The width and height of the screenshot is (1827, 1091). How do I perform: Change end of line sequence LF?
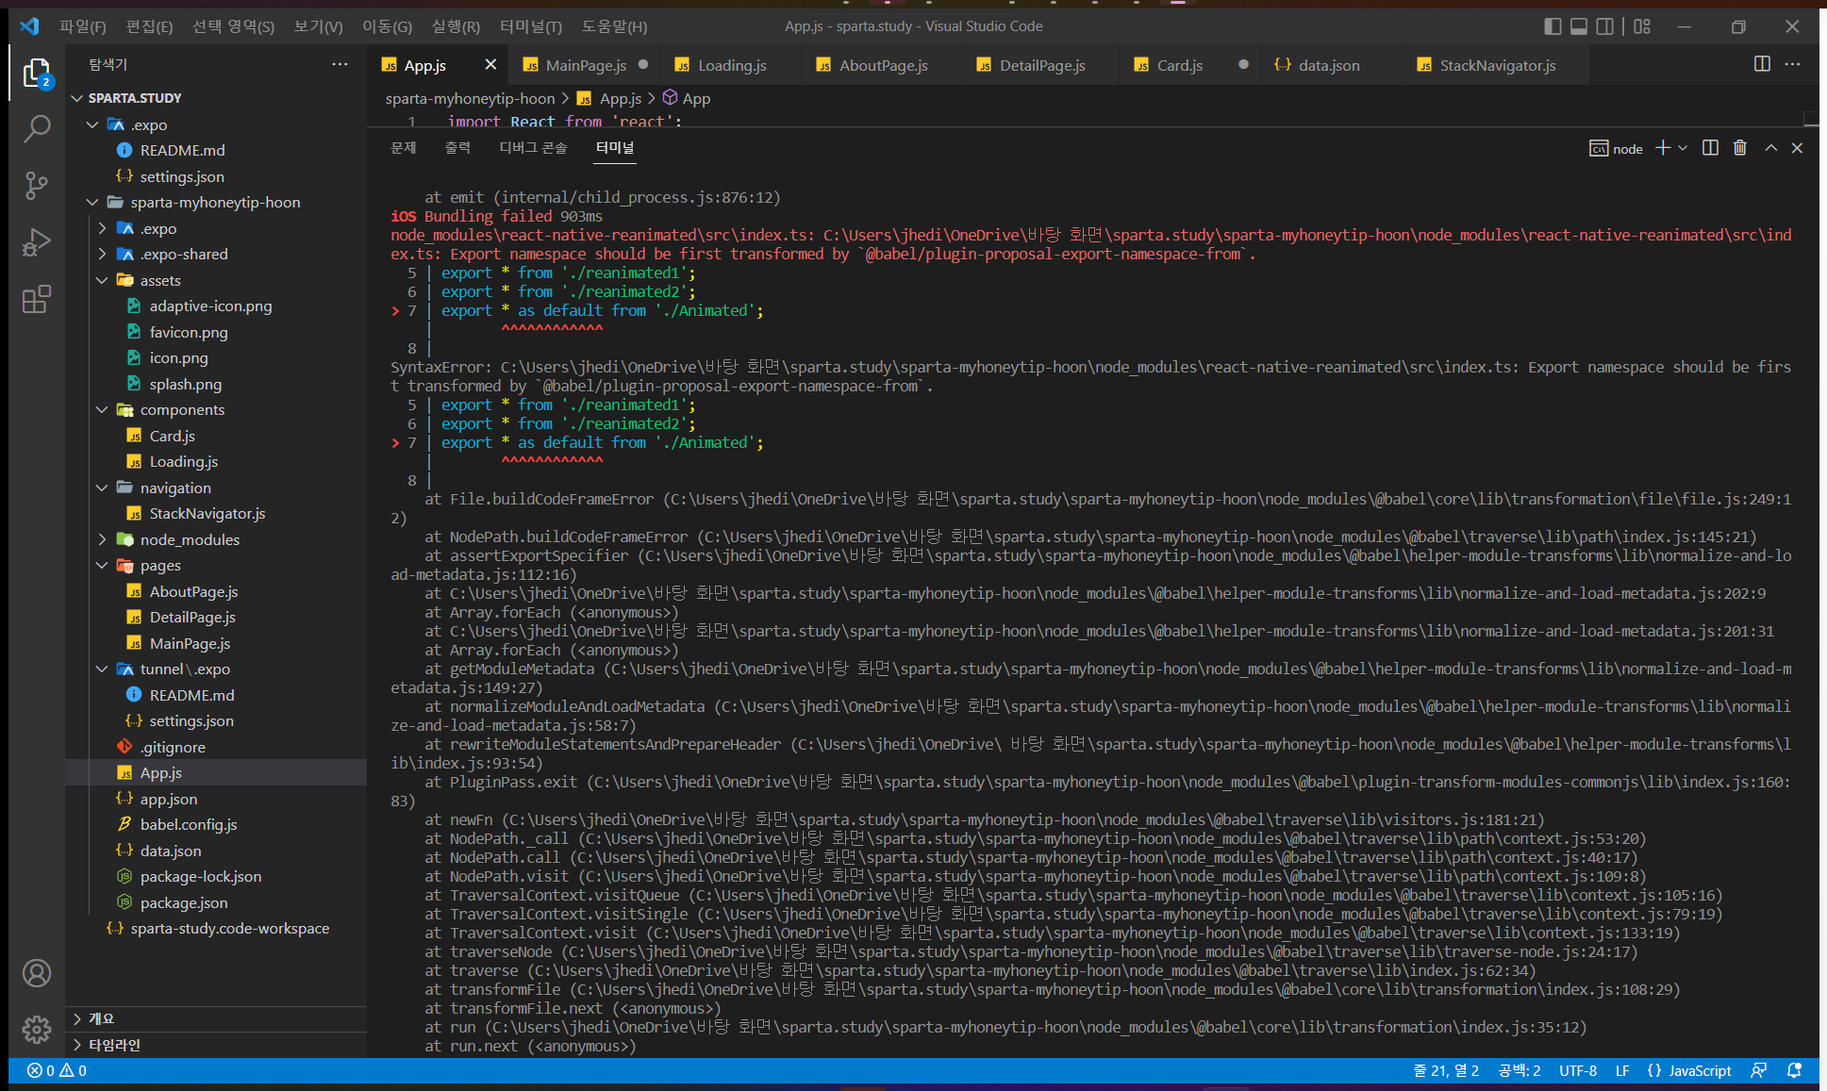(x=1622, y=1070)
